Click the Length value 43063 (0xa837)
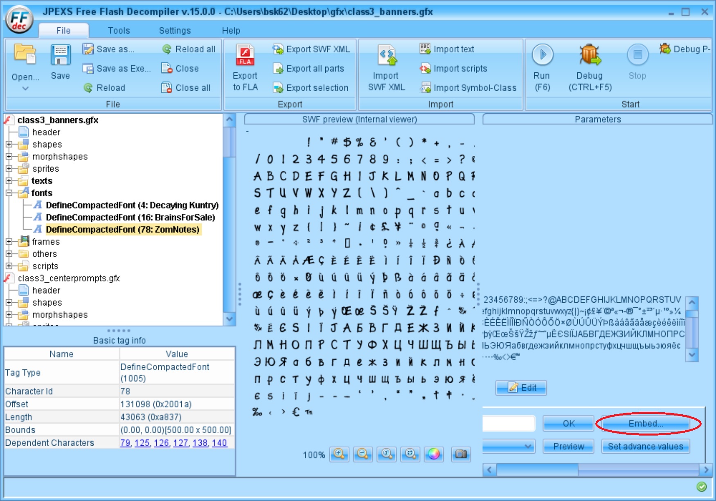Viewport: 716px width, 501px height. coord(151,417)
